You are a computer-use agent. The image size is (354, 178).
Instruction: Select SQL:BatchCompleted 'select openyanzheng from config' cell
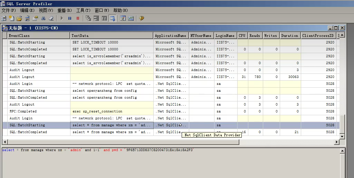(x=112, y=98)
